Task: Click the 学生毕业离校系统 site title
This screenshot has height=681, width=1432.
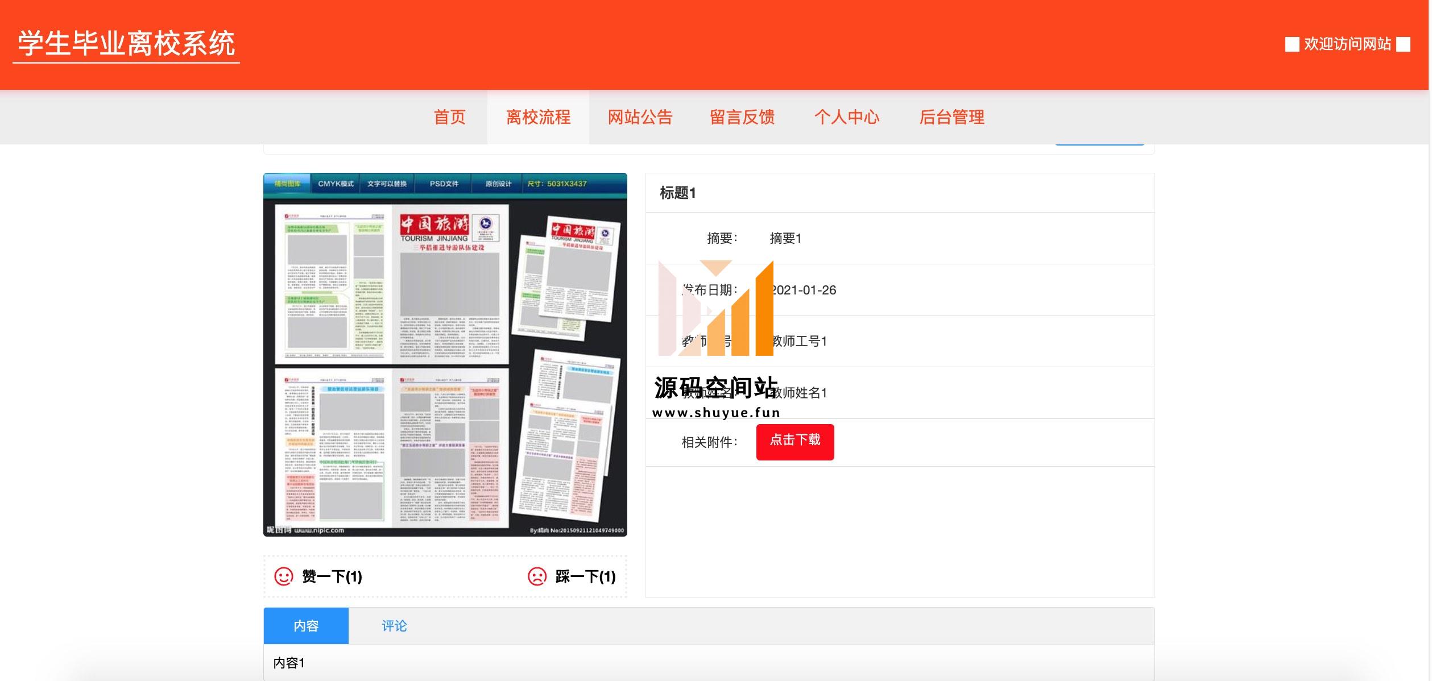Action: 126,44
